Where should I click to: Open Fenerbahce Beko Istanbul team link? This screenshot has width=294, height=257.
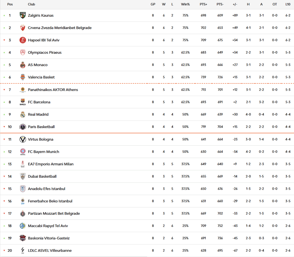pos(50,201)
